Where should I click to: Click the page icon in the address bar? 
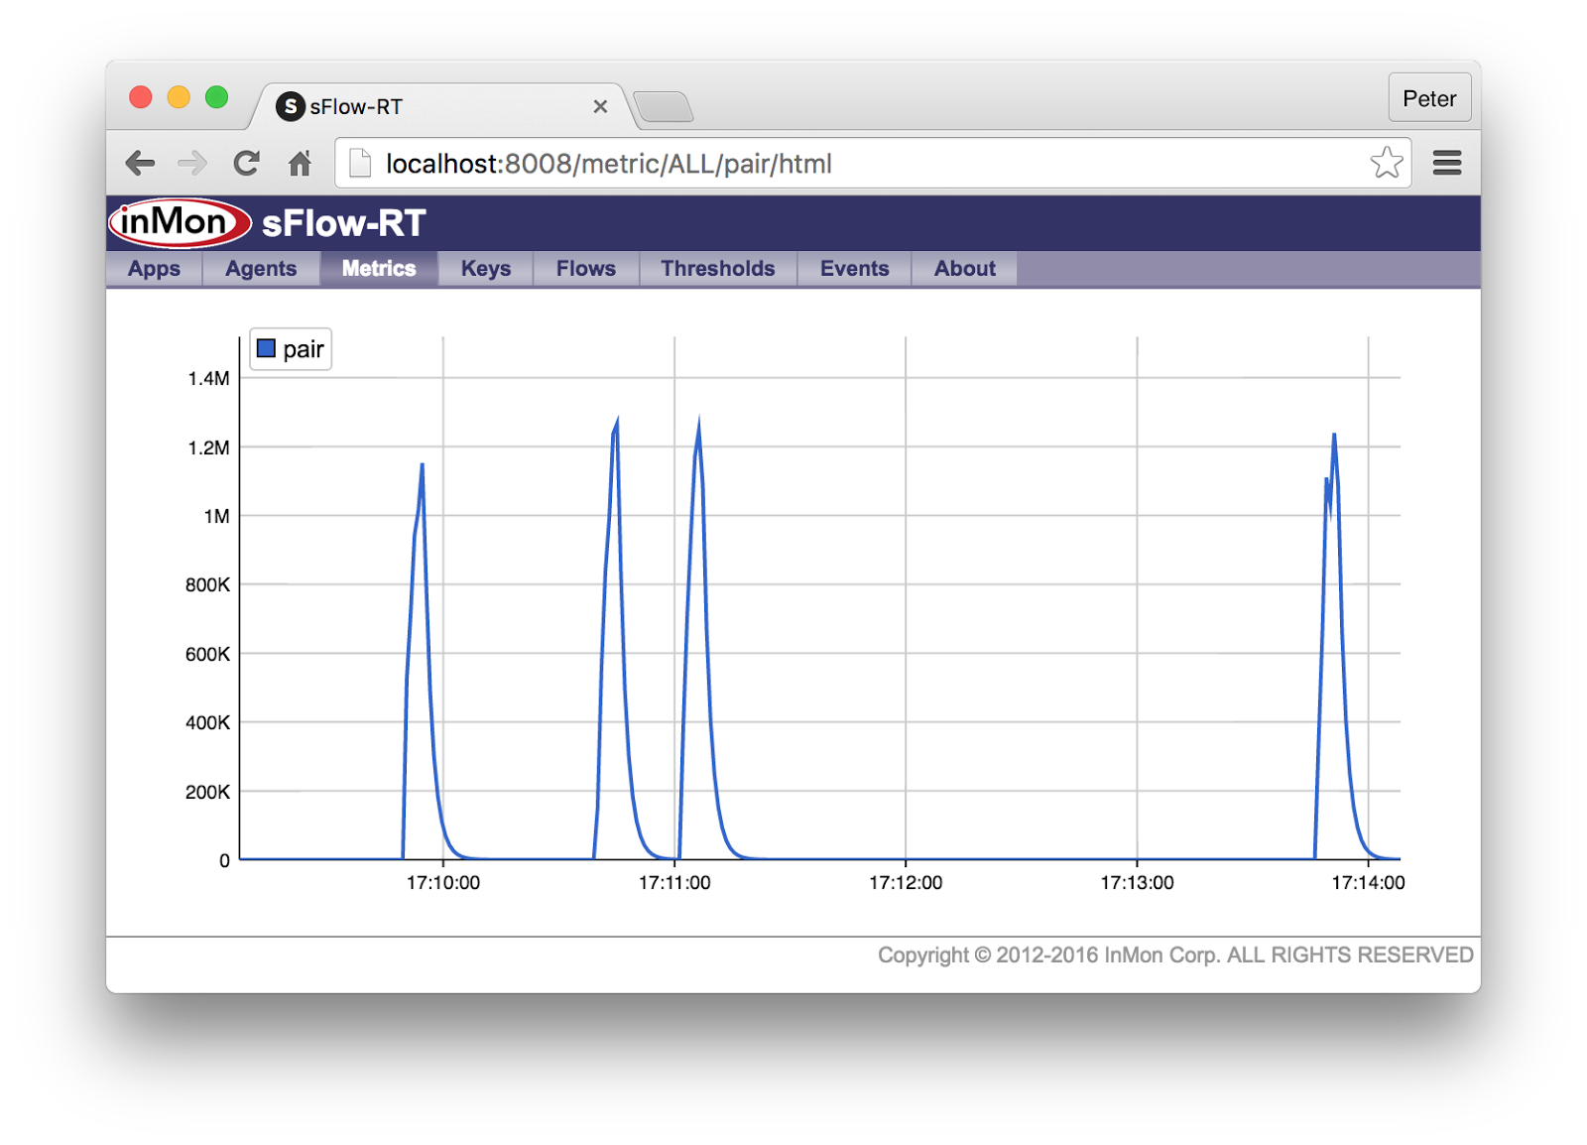359,163
